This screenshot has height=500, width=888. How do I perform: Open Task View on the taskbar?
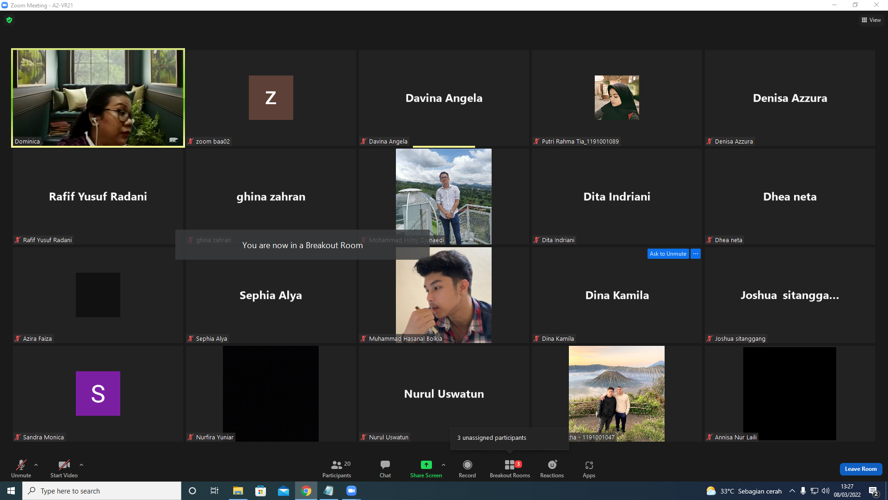(x=215, y=491)
